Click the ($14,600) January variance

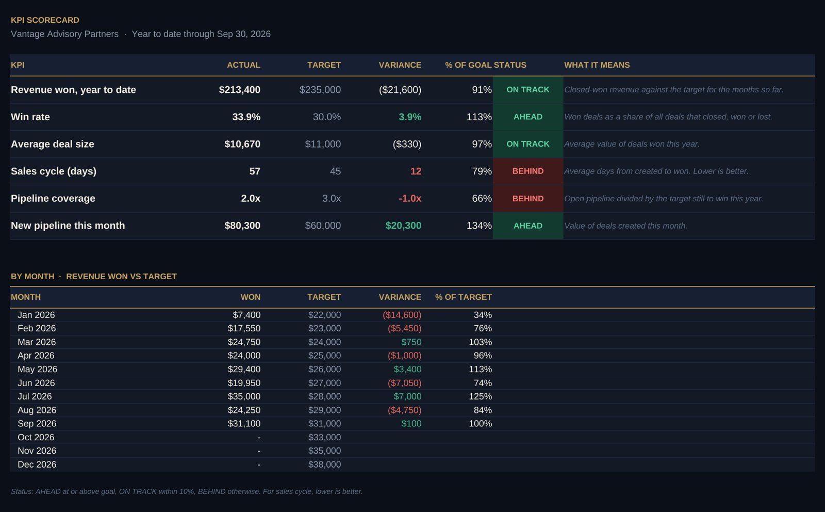tap(402, 315)
